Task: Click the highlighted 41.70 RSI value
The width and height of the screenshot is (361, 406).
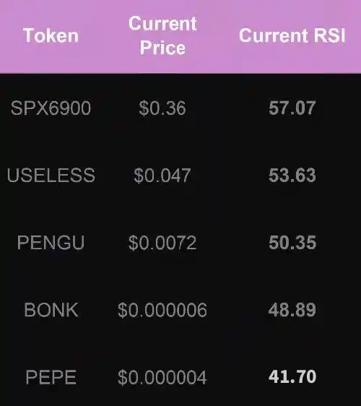Action: (292, 376)
